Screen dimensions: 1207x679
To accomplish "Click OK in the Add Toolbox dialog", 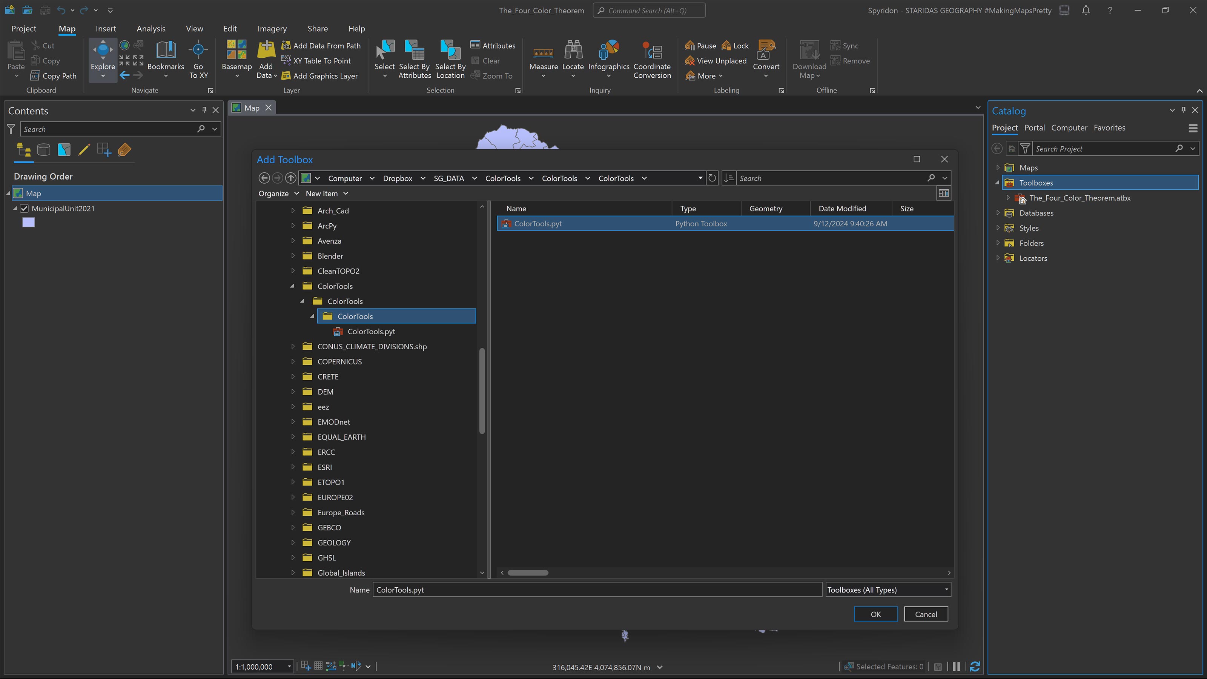I will [x=875, y=614].
